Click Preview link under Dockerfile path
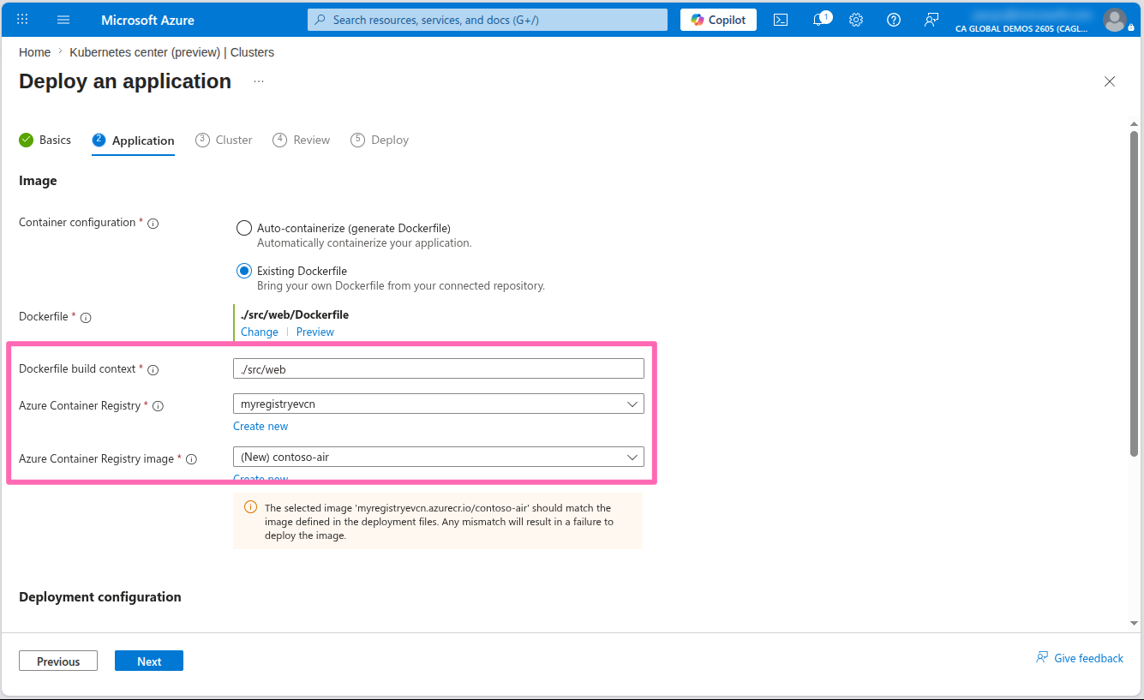 [x=315, y=332]
